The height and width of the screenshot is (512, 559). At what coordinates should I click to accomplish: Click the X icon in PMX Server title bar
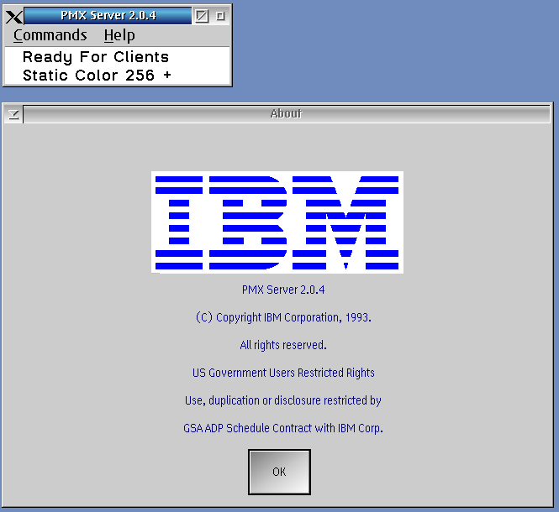pyautogui.click(x=14, y=16)
